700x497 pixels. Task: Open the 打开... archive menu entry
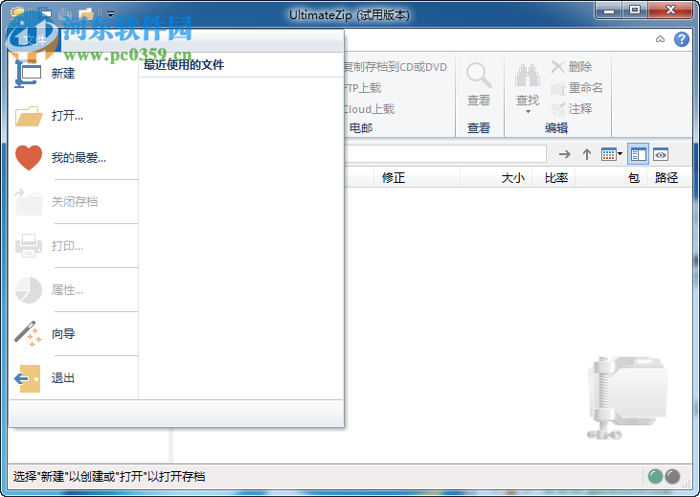coord(74,116)
